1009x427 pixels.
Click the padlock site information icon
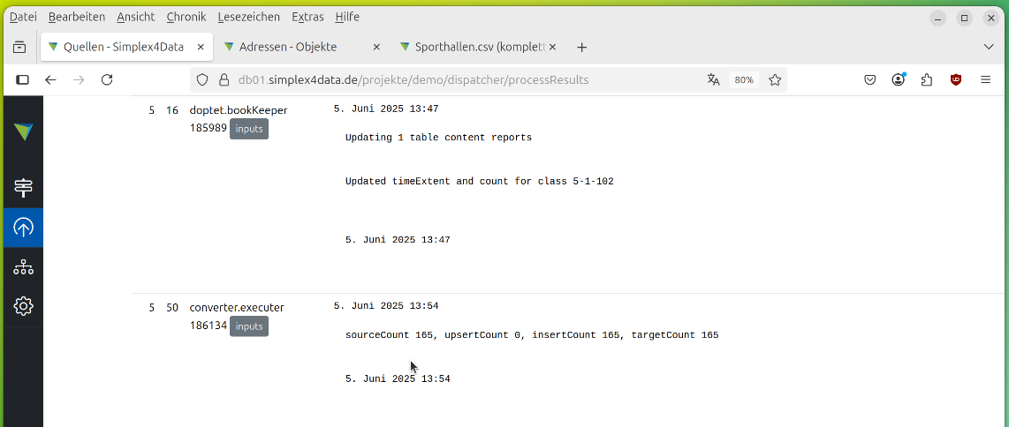tap(224, 79)
